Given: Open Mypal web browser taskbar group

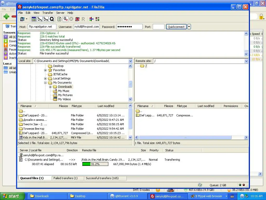Looking at the screenshot, I should 209,196.
